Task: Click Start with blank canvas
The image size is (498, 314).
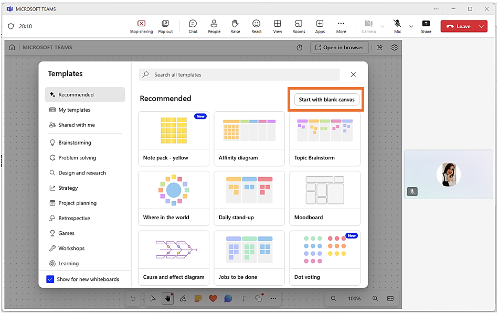Action: [x=326, y=100]
